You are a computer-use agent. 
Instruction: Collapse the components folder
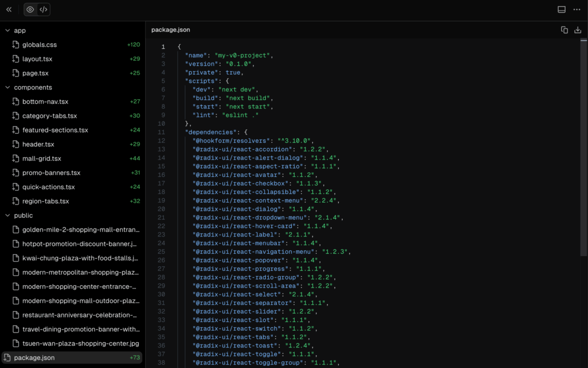click(8, 87)
